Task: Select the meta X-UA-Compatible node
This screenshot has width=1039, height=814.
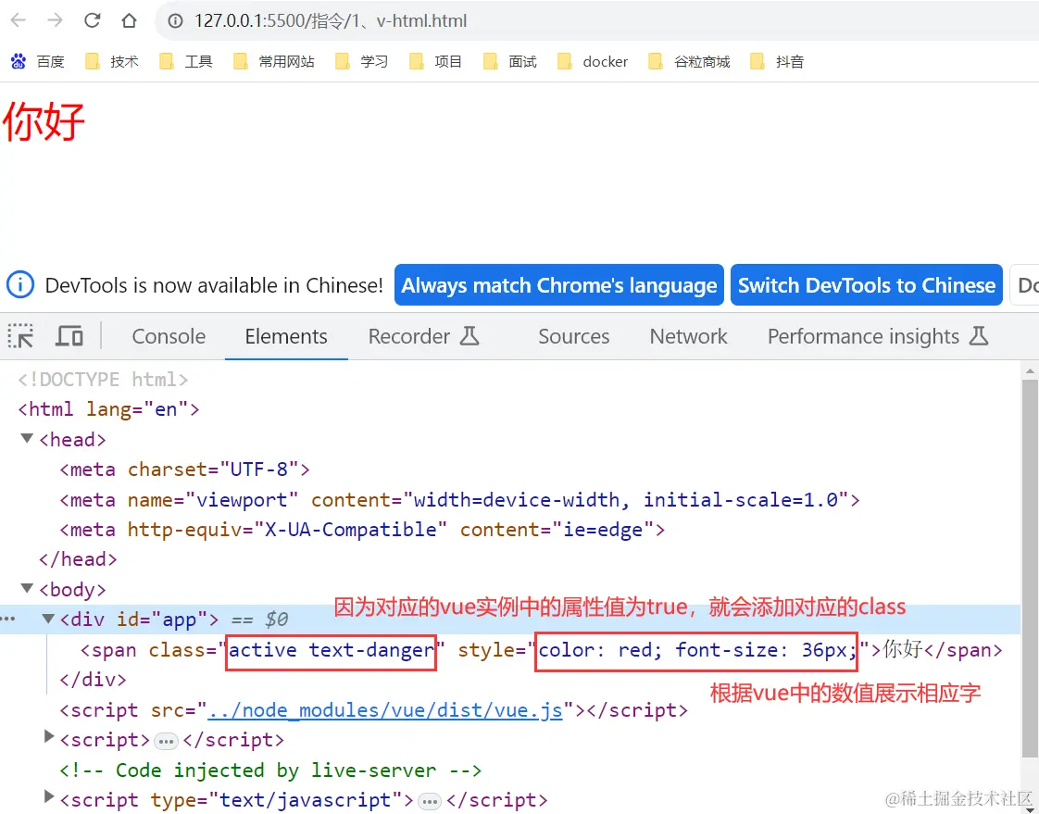Action: pos(362,529)
